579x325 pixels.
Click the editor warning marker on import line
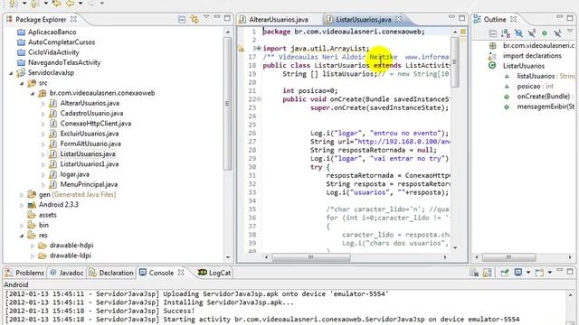[242, 48]
